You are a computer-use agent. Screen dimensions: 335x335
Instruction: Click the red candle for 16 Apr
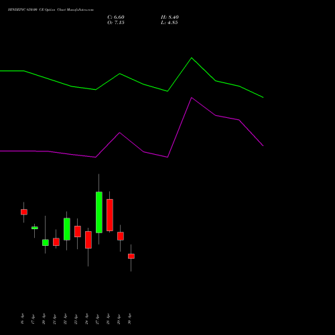point(24,212)
